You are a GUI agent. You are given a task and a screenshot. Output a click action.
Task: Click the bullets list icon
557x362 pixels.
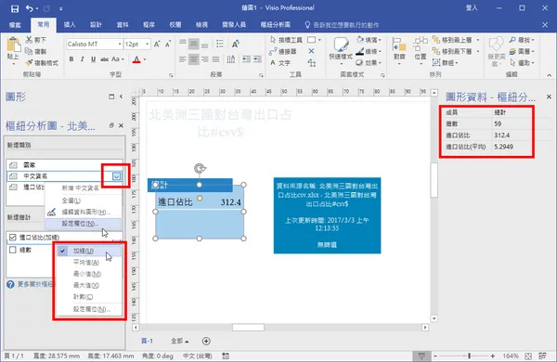[220, 44]
